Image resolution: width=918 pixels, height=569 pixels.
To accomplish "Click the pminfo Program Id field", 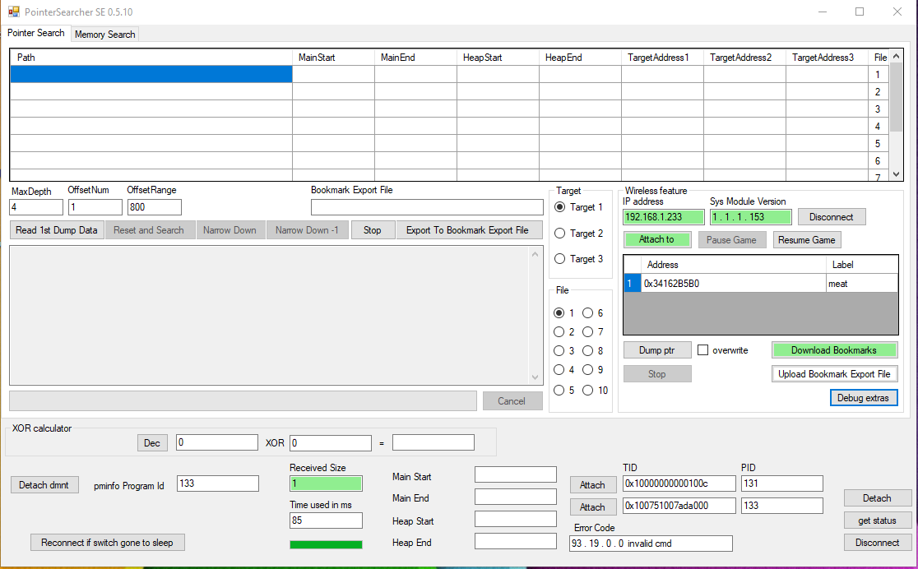I will tap(218, 483).
